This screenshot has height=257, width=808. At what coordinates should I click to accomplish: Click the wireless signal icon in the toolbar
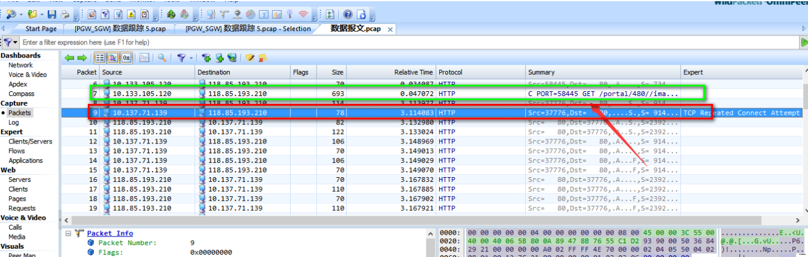tap(303, 14)
